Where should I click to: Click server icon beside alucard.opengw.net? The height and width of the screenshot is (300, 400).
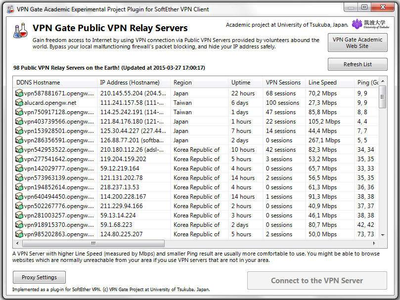click(19, 102)
